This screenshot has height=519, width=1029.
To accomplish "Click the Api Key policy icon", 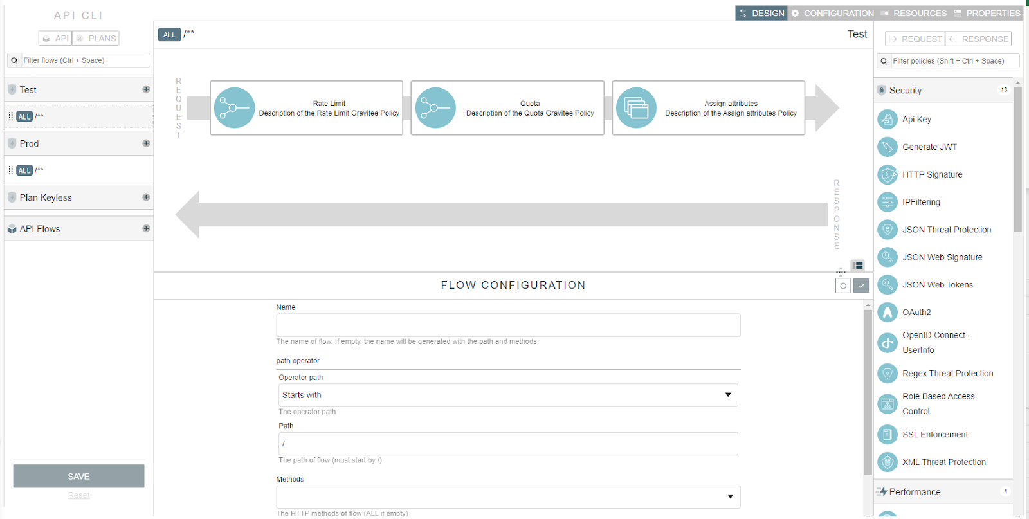I will coord(888,120).
